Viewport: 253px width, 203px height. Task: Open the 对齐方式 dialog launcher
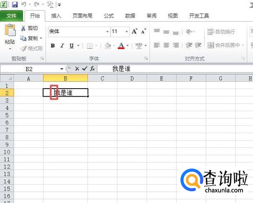click(x=243, y=59)
